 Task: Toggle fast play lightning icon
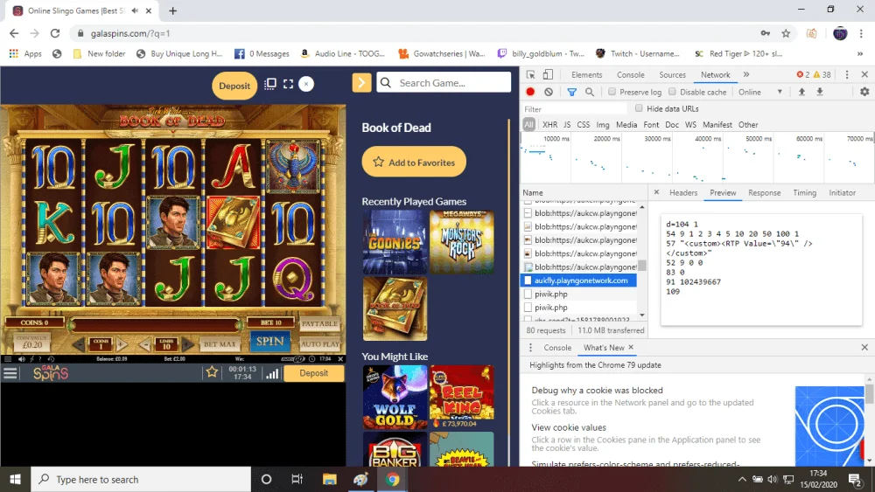point(31,359)
